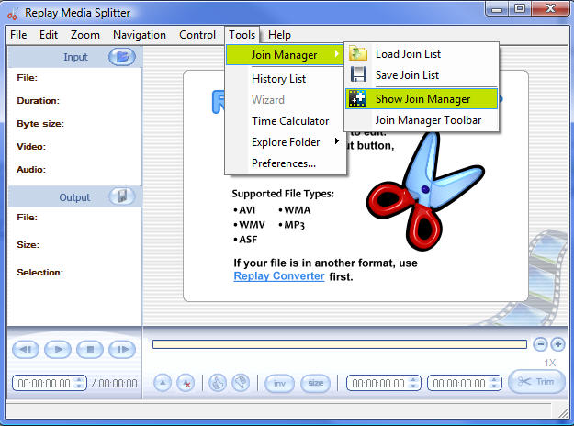Open the Edit menu
Screen dimensions: 574x426
pyautogui.click(x=49, y=35)
